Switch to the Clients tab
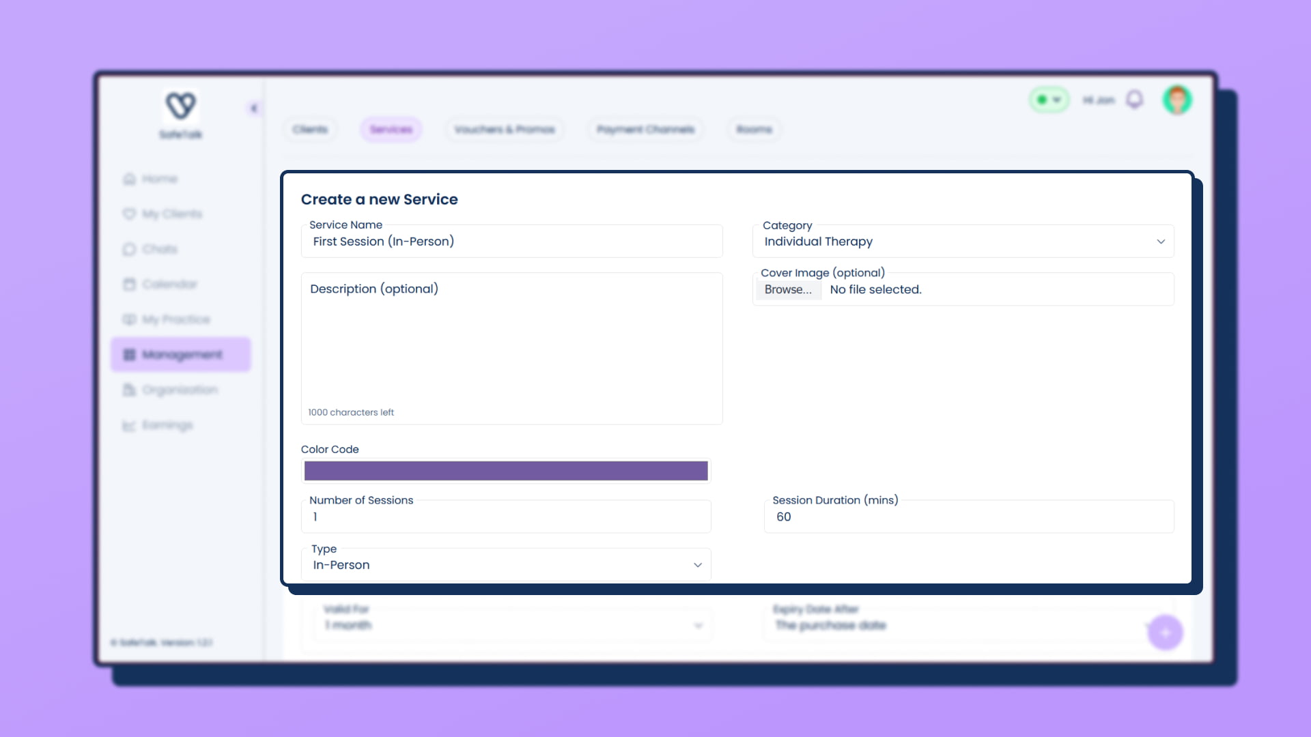Screen dimensions: 1311x737 pos(310,130)
